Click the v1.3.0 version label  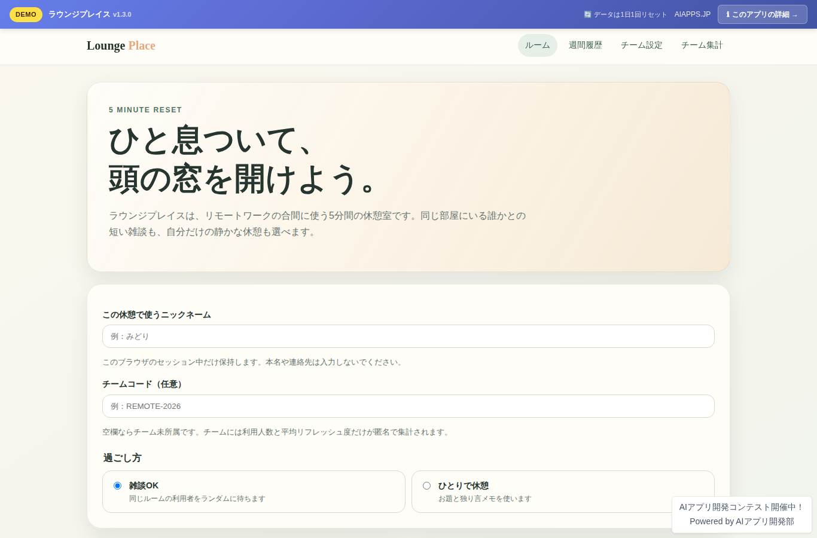click(122, 14)
